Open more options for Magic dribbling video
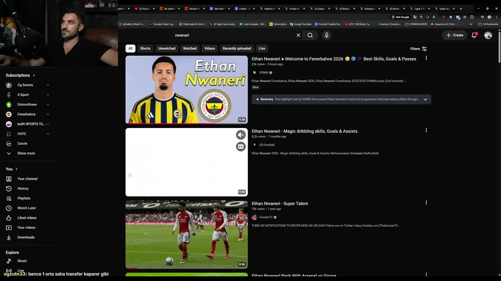 pyautogui.click(x=426, y=130)
